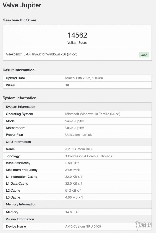Click the Model value Valve Jupiter

pyautogui.click(x=75, y=121)
